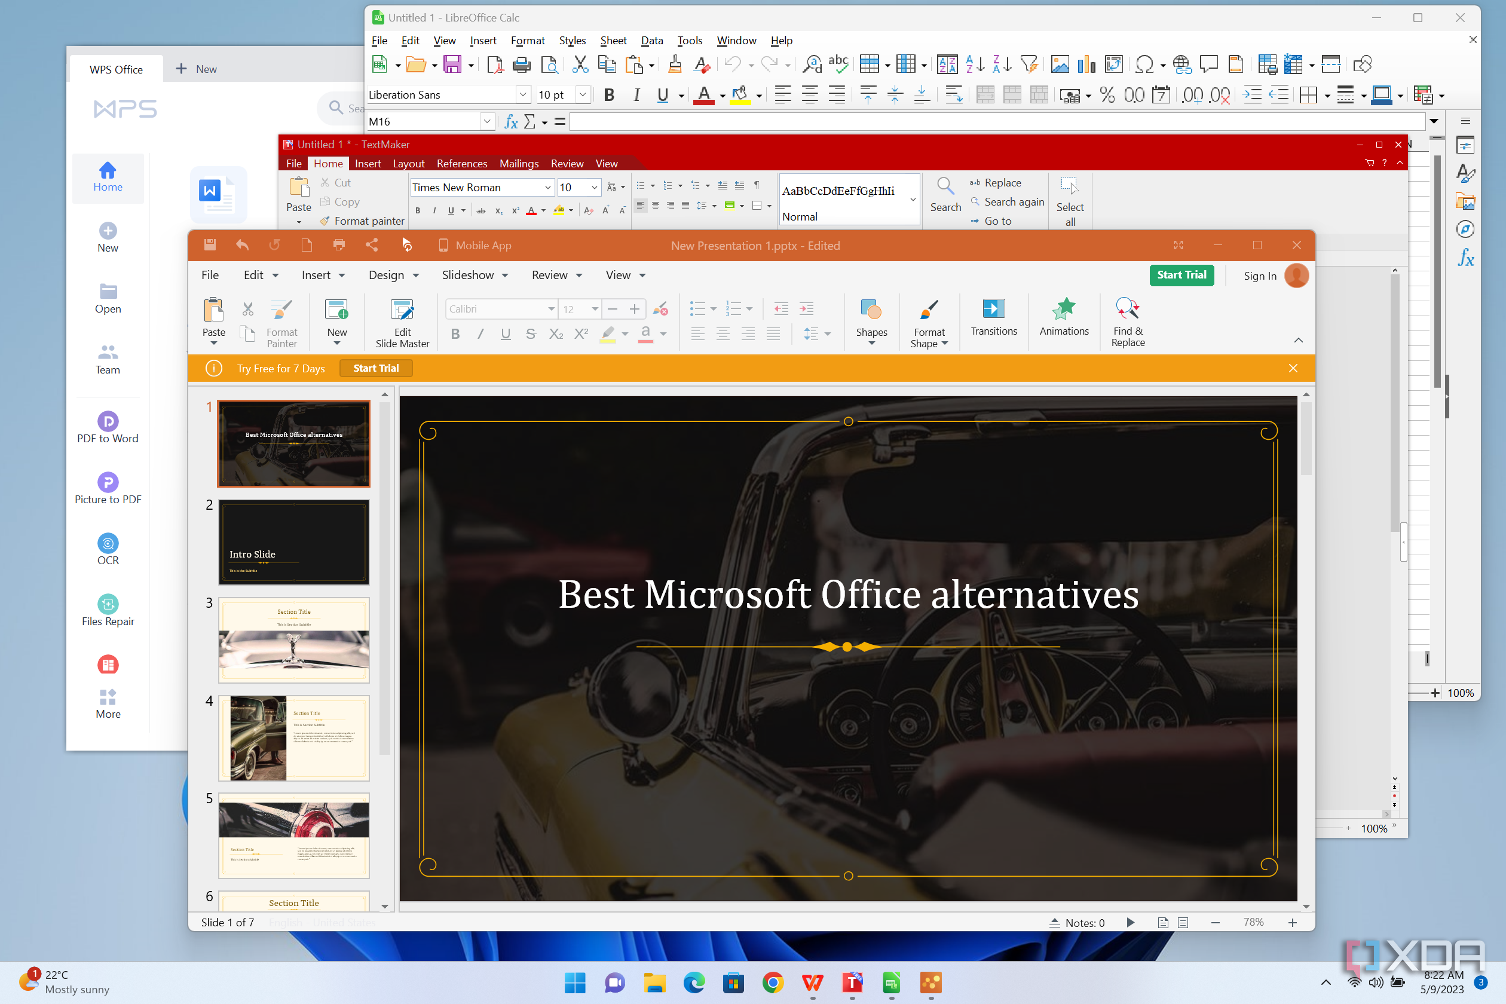Screen dimensions: 1506x1004
Task: Open the Mailings tab in TextMaker
Action: (x=519, y=163)
